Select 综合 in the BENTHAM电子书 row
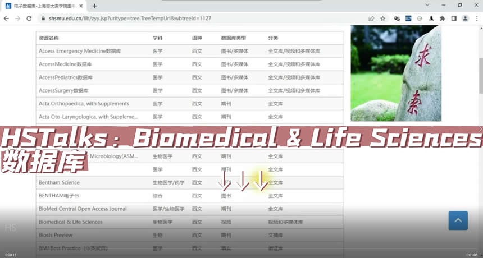483x258 pixels. [x=157, y=196]
